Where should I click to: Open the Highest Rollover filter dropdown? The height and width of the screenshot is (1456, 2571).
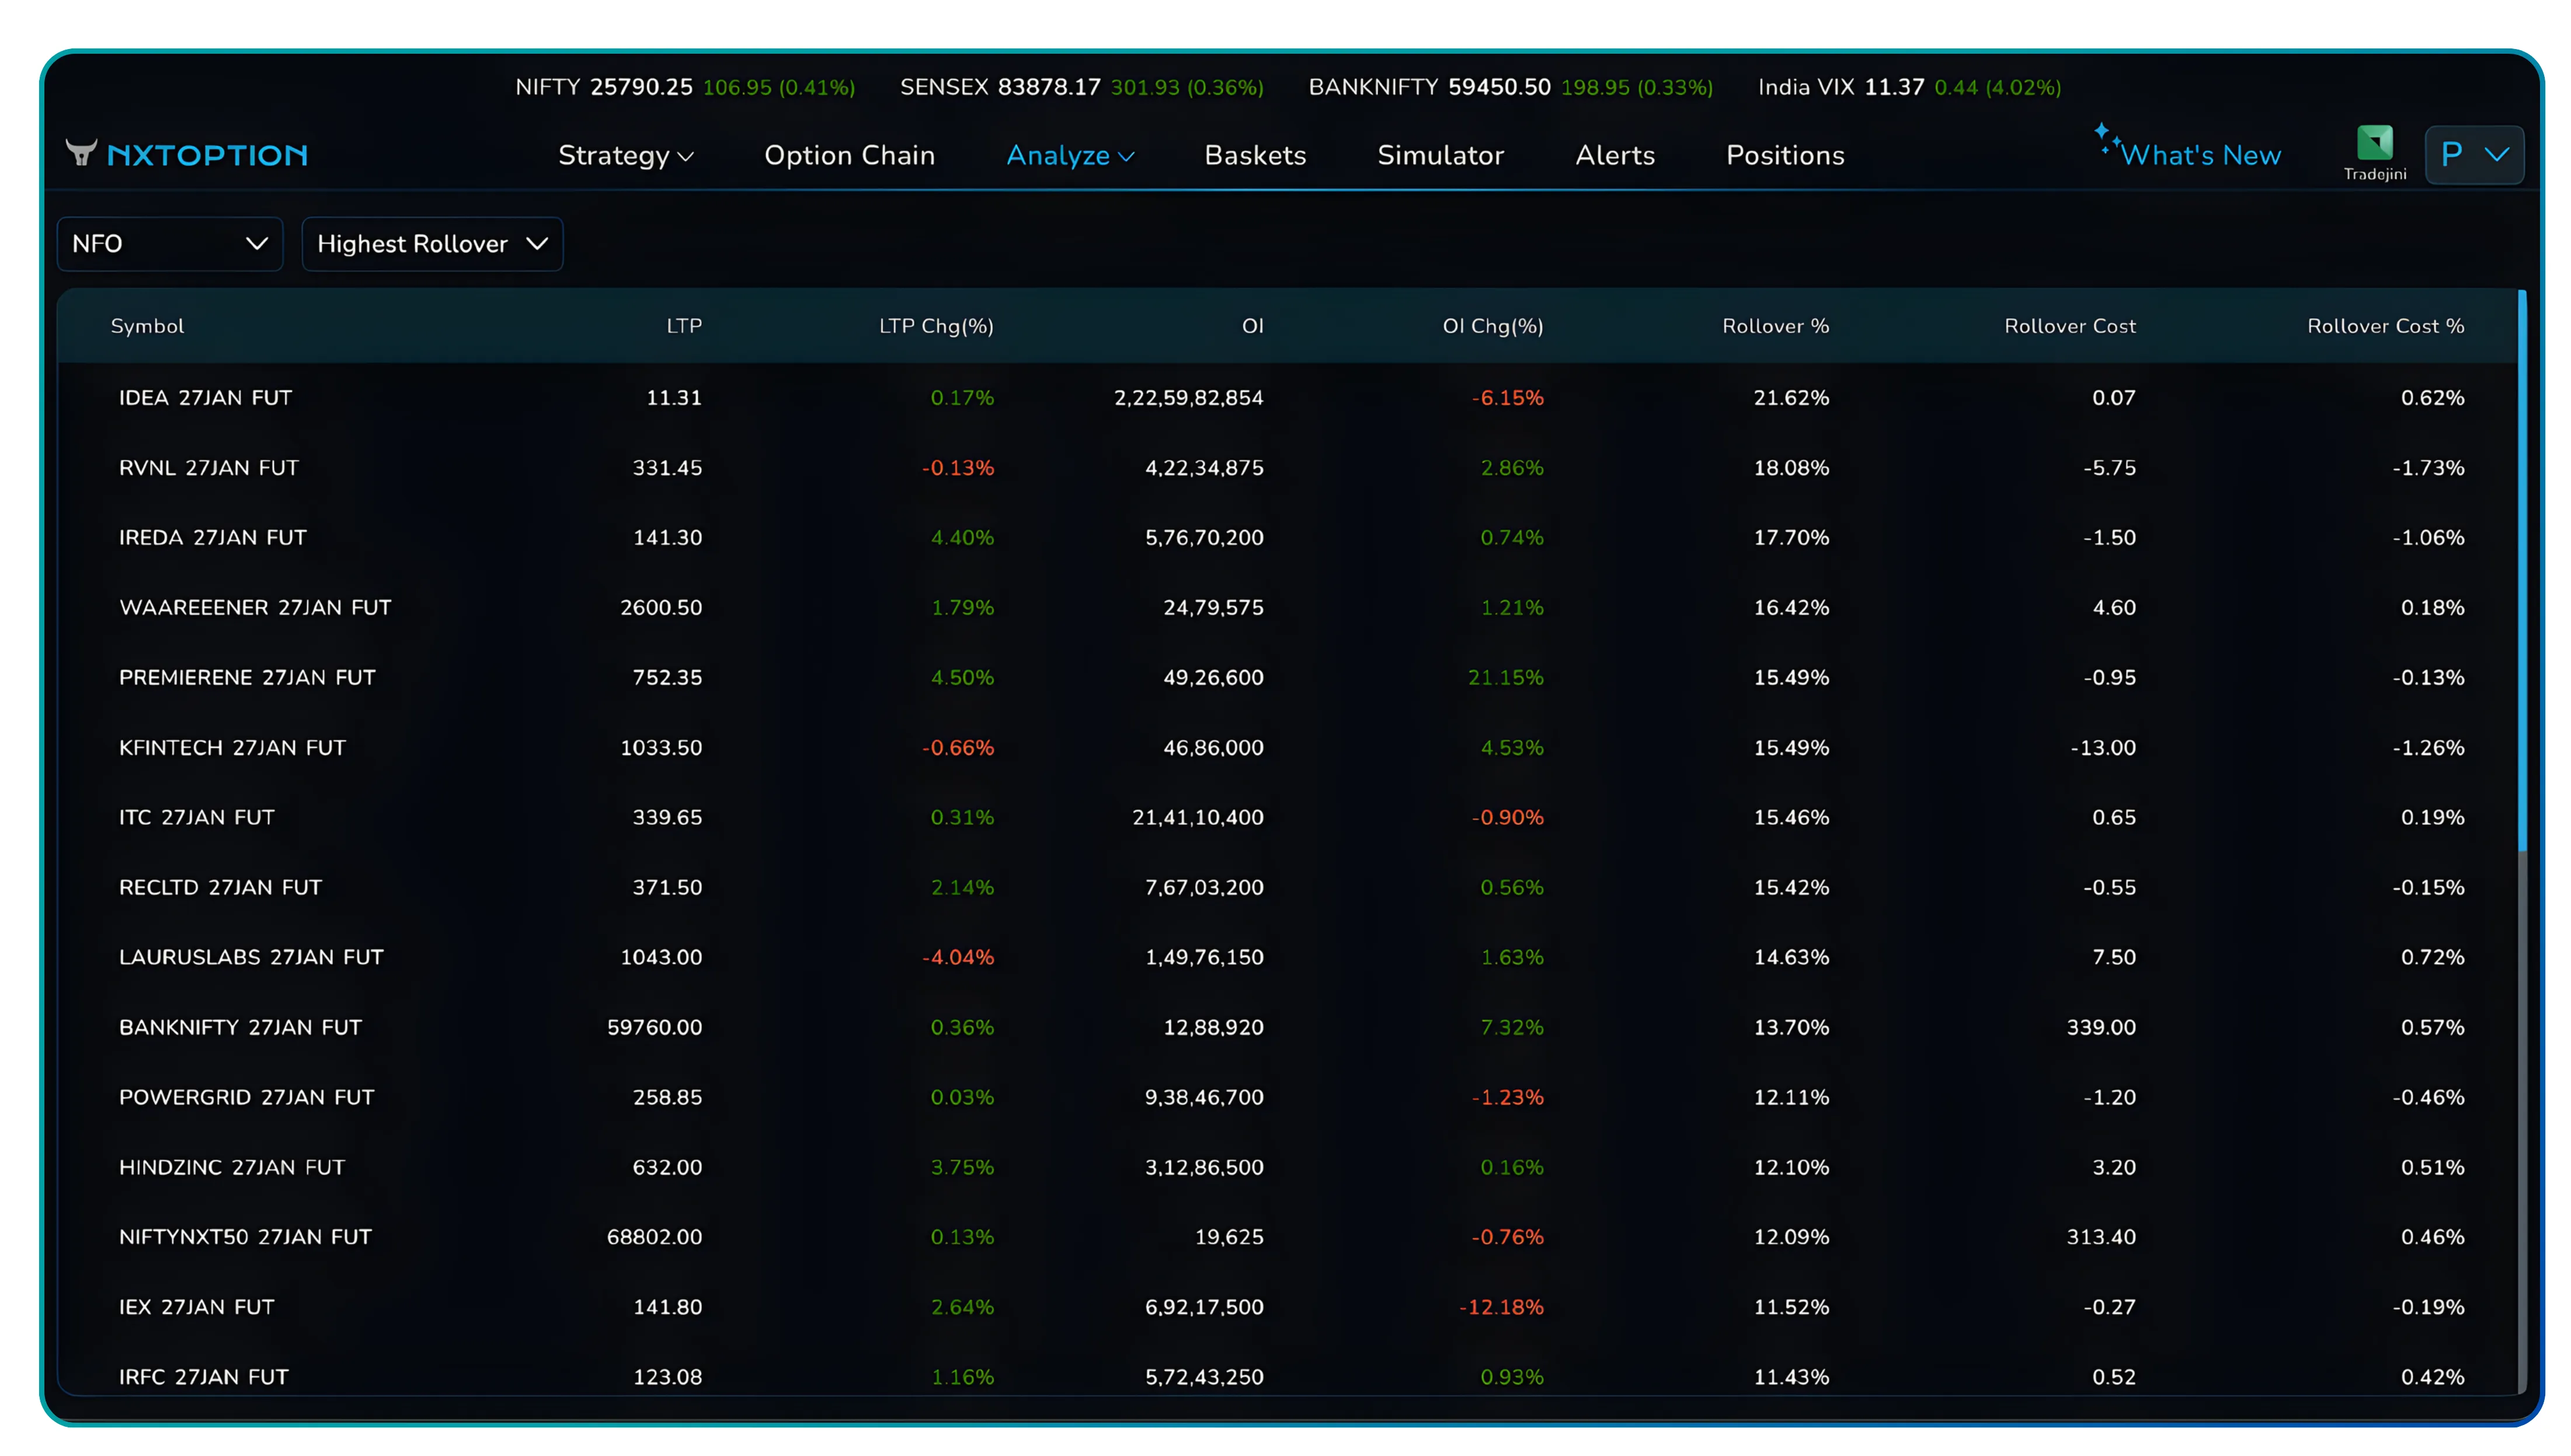(x=432, y=243)
